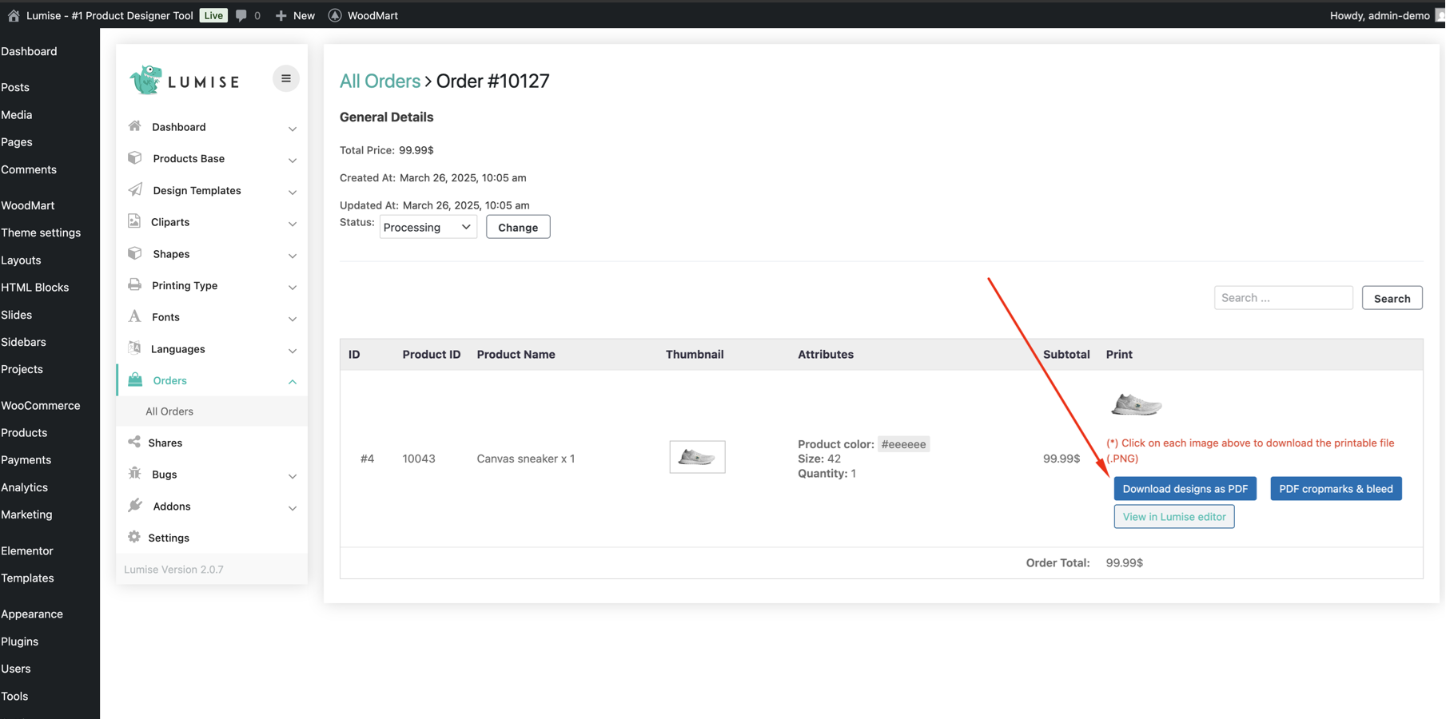Open All Orders submenu item

(x=169, y=411)
